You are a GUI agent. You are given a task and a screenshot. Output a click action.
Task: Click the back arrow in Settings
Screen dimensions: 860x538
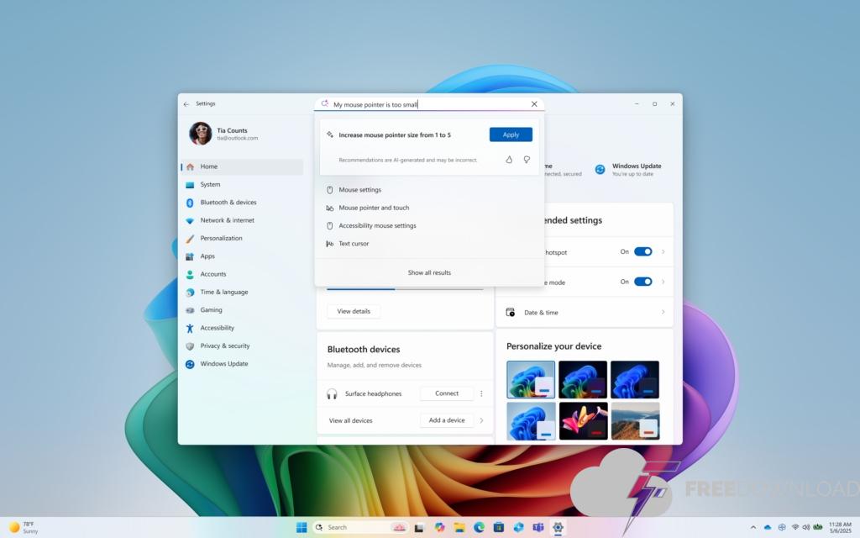coord(186,104)
